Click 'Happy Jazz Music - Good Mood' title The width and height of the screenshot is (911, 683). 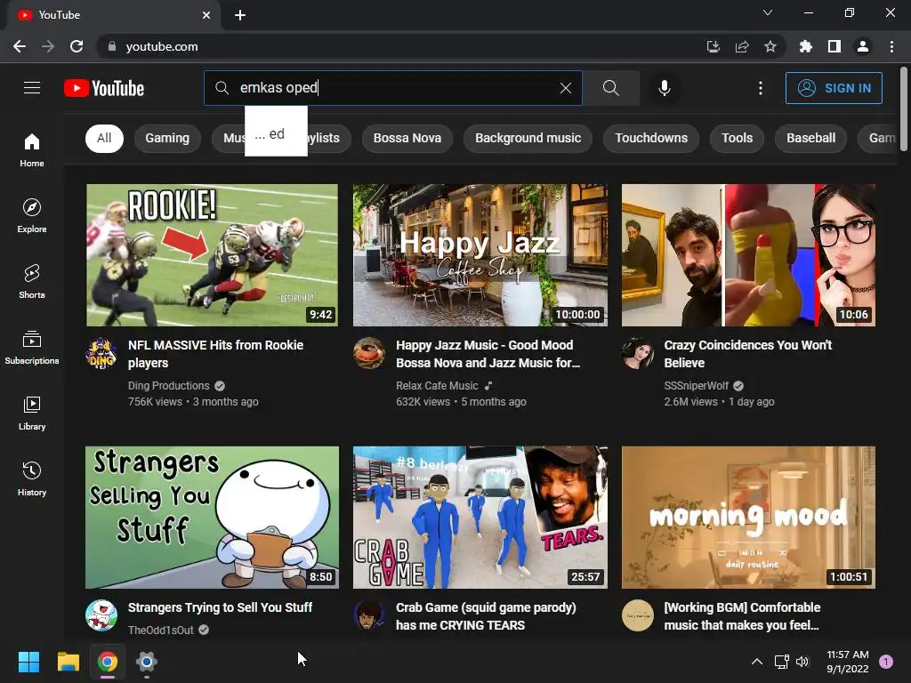[x=488, y=354]
